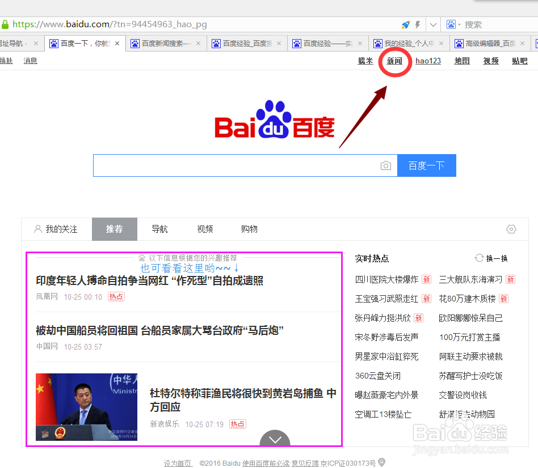Close the 网址导航 tab
This screenshot has height=468, width=538.
pyautogui.click(x=36, y=44)
